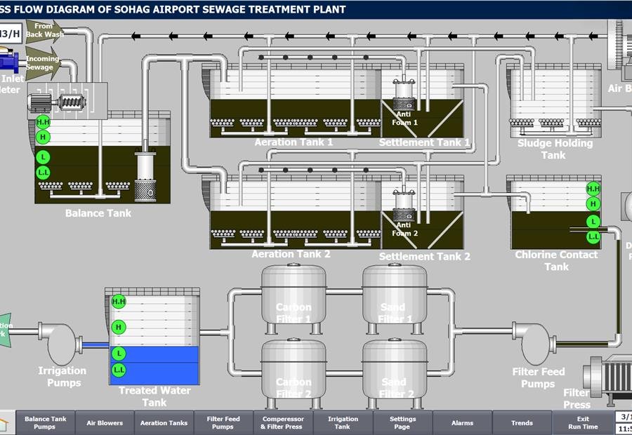Viewport: 632px width, 435px height.
Task: Select the Irrigation Pumps symbol
Action: coord(60,343)
